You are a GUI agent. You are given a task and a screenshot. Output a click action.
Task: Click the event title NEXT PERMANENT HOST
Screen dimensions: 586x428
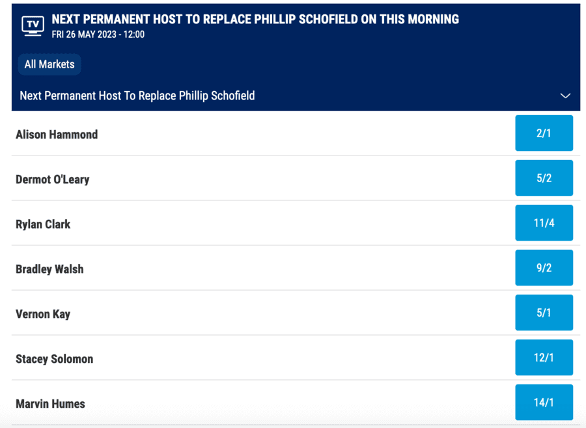click(254, 19)
